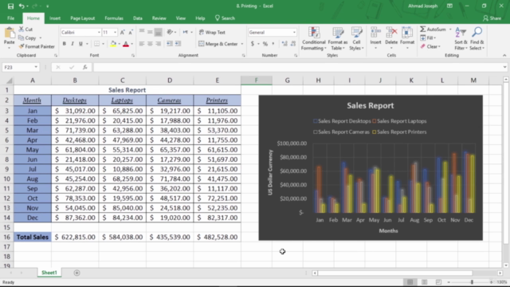The width and height of the screenshot is (510, 287).
Task: Toggle Merge & Center
Action: (x=218, y=44)
